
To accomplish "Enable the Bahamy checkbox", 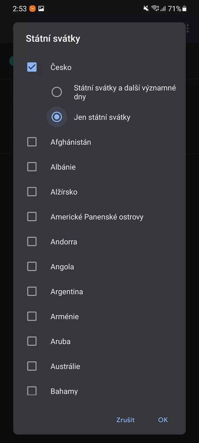I will (x=32, y=391).
